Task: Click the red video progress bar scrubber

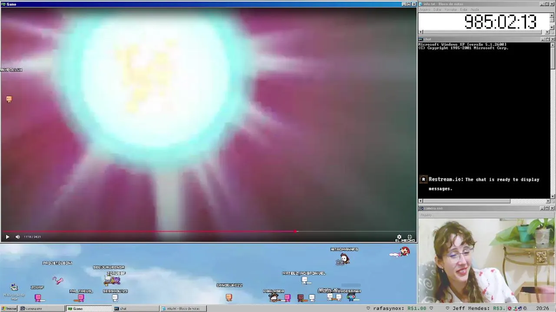Action: point(296,231)
